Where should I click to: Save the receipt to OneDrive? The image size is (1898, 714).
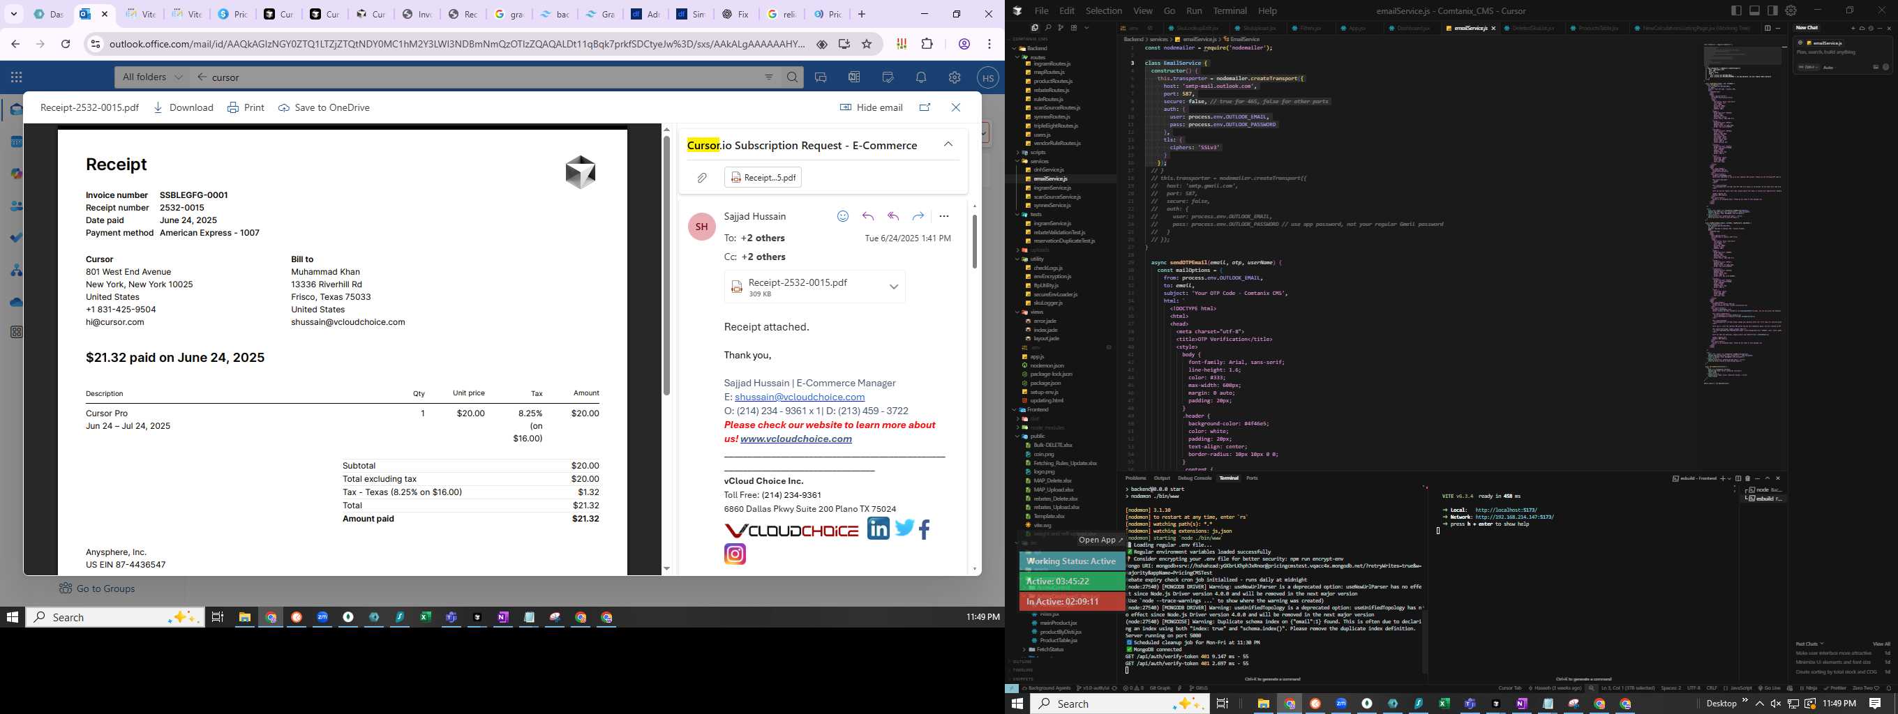(x=324, y=107)
